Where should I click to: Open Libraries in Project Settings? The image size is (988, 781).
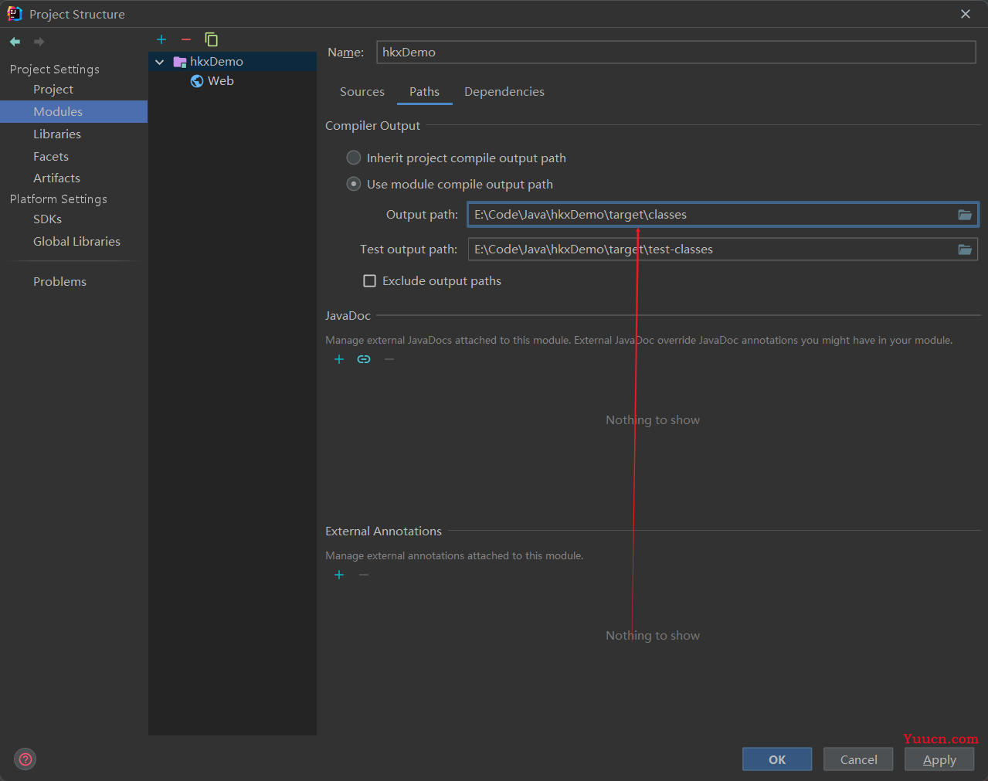pos(57,134)
